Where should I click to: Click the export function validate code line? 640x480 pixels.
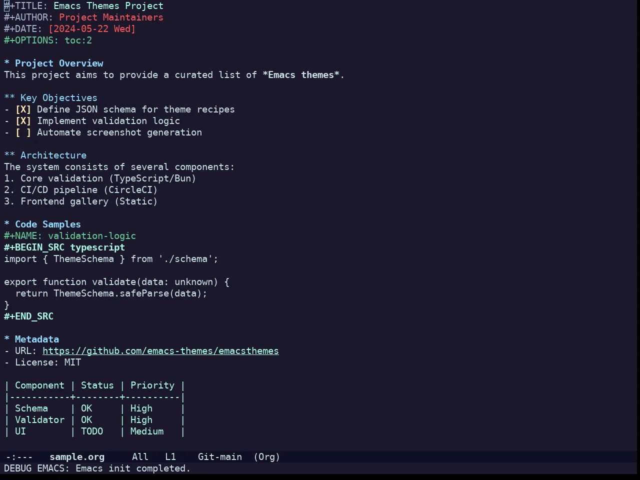116,282
